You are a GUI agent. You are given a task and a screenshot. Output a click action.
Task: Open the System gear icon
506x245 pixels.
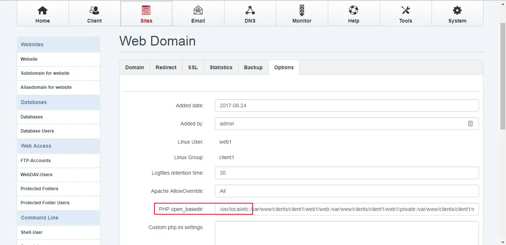pos(457,10)
